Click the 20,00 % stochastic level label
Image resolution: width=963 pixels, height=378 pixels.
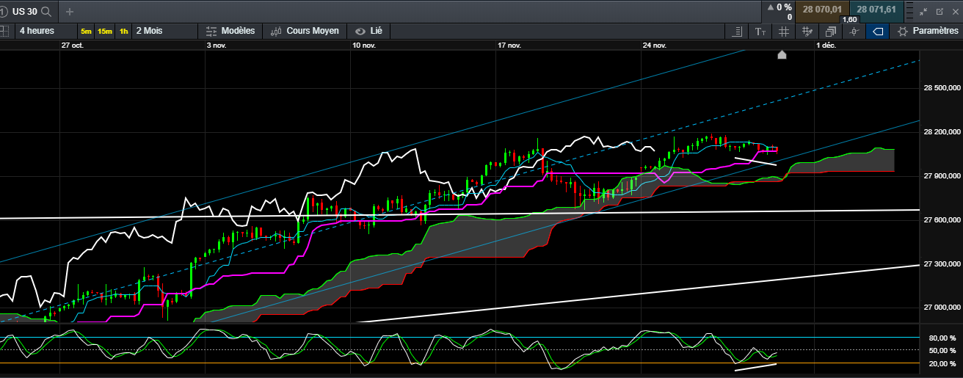(x=943, y=363)
